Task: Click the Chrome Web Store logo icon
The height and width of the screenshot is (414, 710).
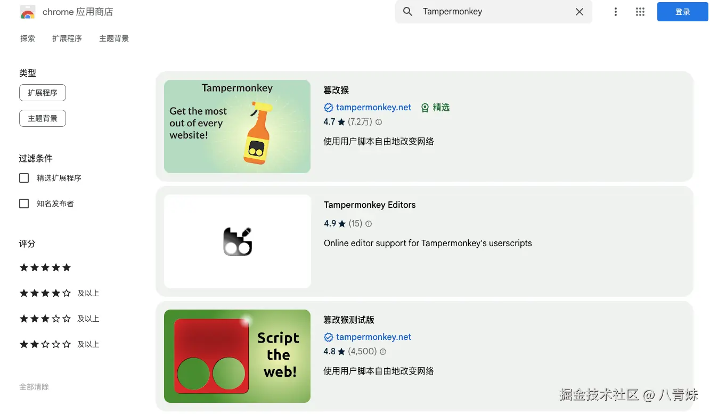Action: (x=27, y=12)
